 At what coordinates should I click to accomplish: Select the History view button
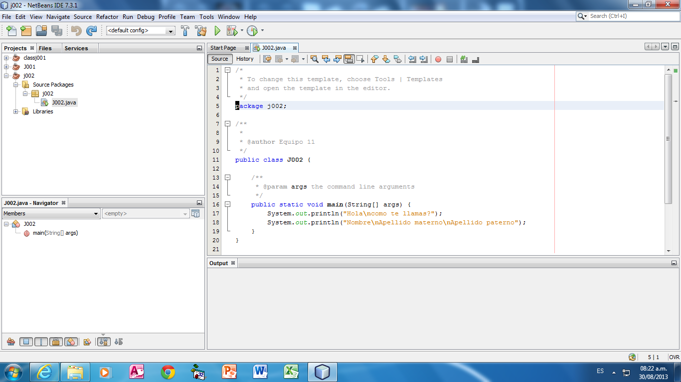click(245, 59)
